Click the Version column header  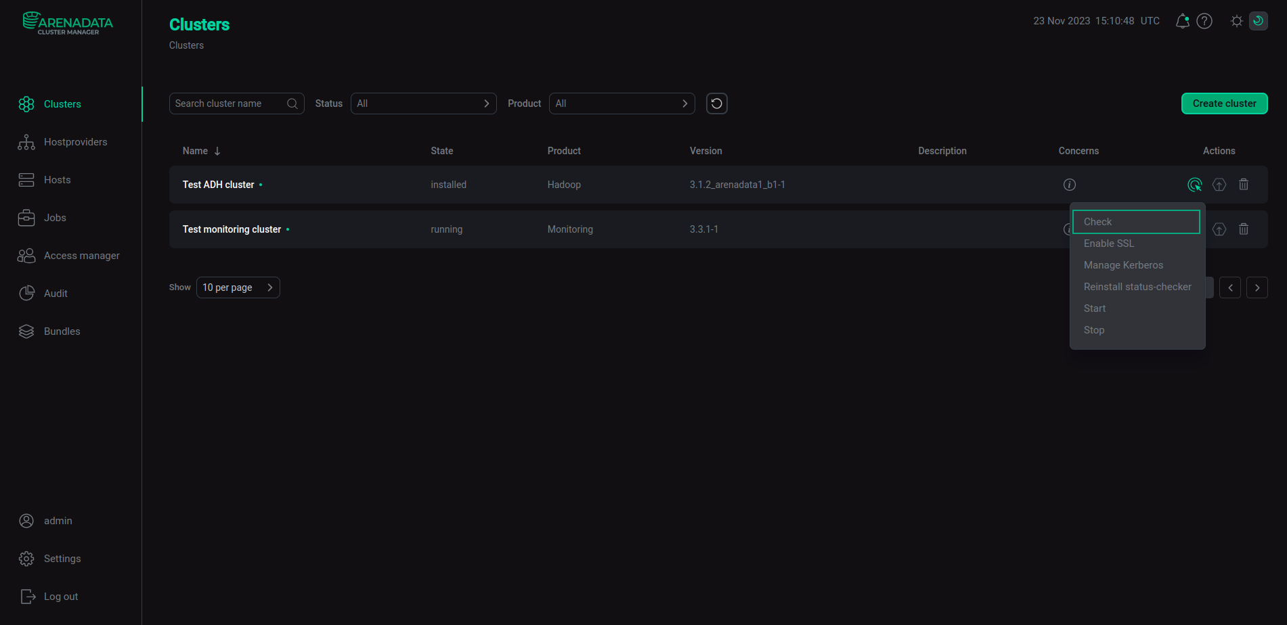[705, 151]
